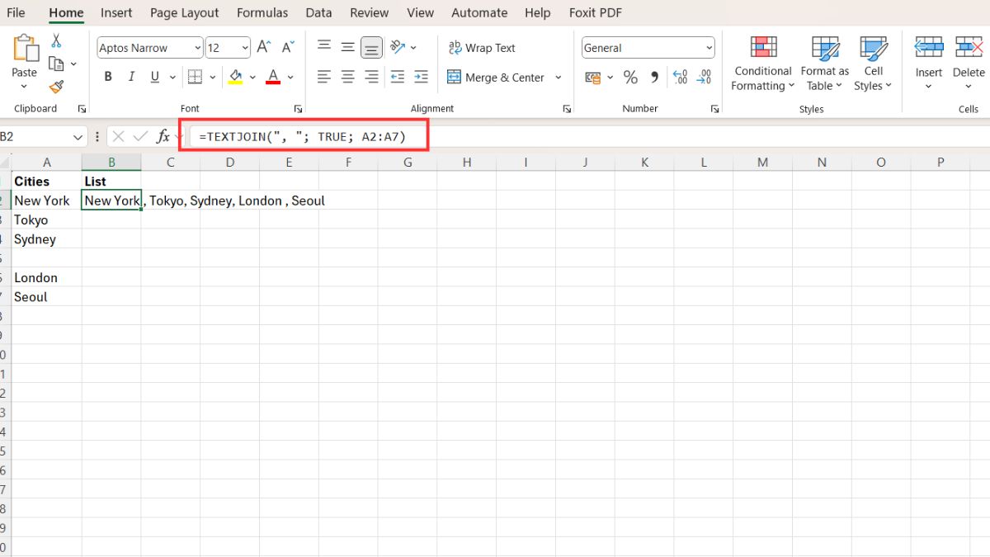Apply Percent Style to the cell
This screenshot has height=557, width=990.
[x=630, y=77]
